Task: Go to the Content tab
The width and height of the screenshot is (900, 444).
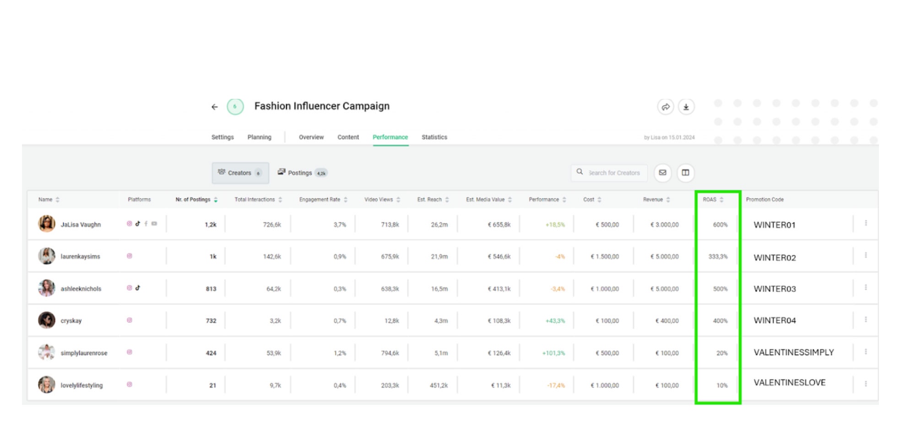Action: [348, 137]
